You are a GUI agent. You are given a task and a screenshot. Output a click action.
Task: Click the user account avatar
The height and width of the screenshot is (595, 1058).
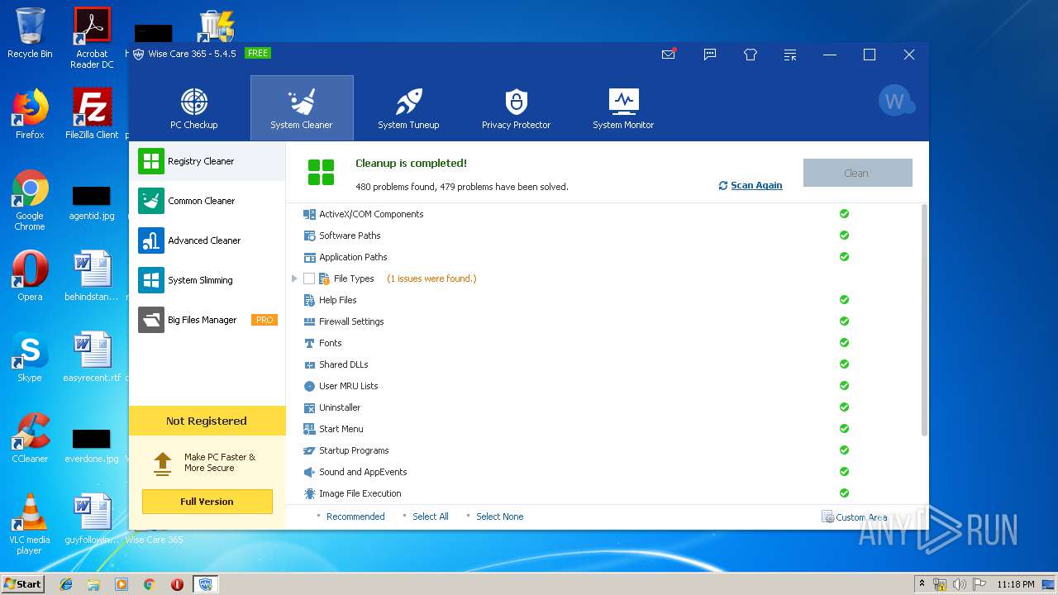tap(894, 102)
